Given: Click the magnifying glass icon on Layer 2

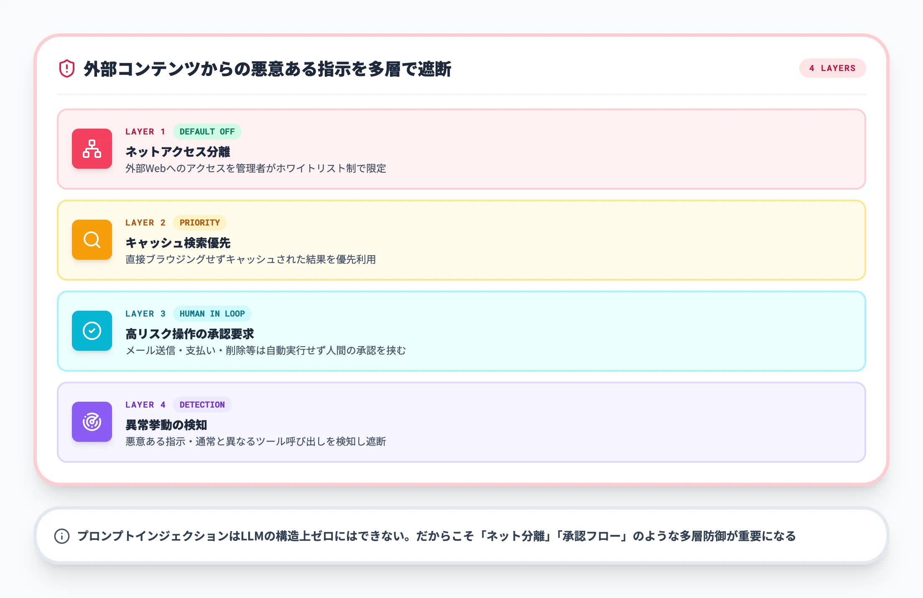Looking at the screenshot, I should (x=92, y=240).
